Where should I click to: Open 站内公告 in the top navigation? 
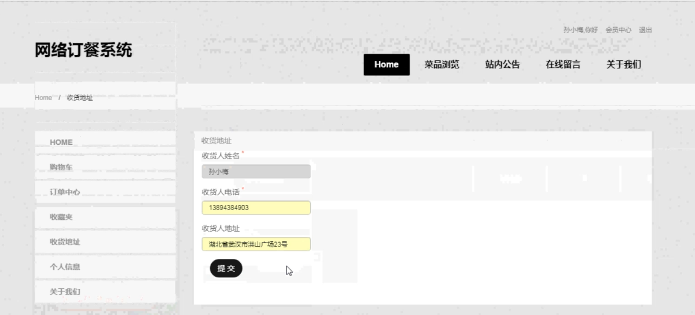(502, 65)
